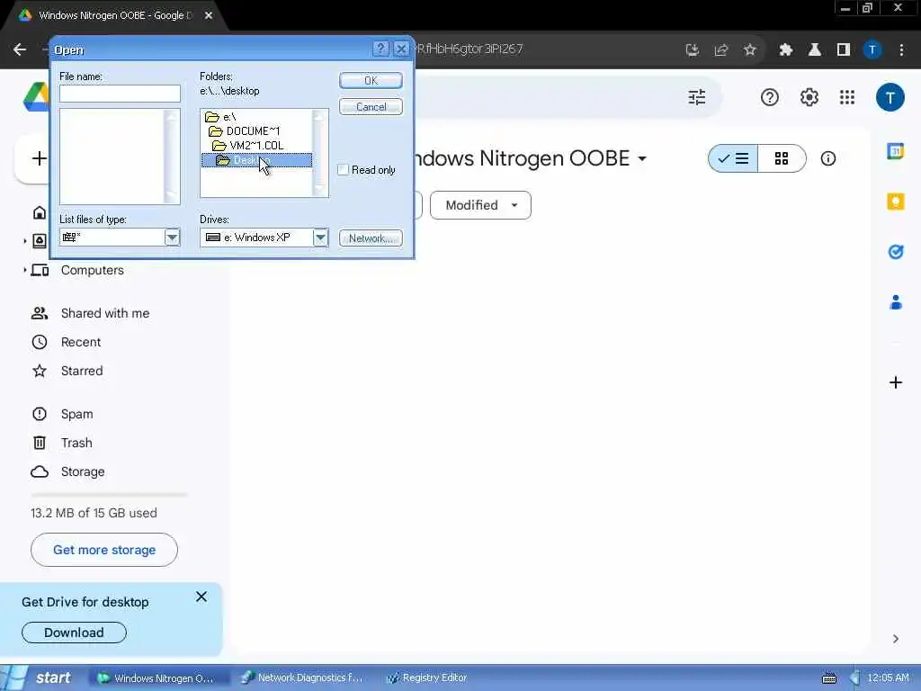This screenshot has width=921, height=691.
Task: Open the Windows Nitrogen OOBE folder dropdown
Action: coord(642,158)
